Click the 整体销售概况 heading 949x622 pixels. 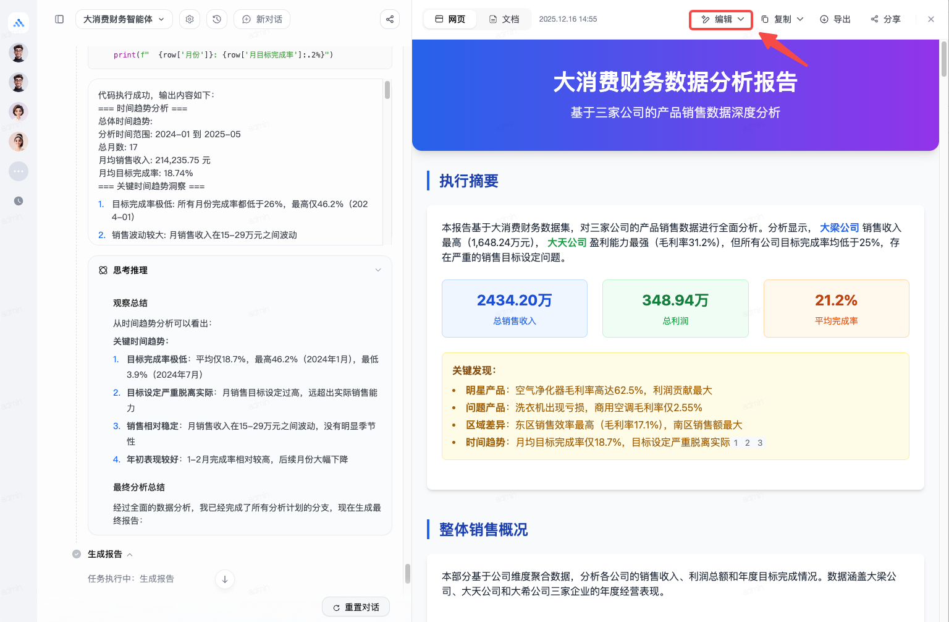pyautogui.click(x=484, y=530)
